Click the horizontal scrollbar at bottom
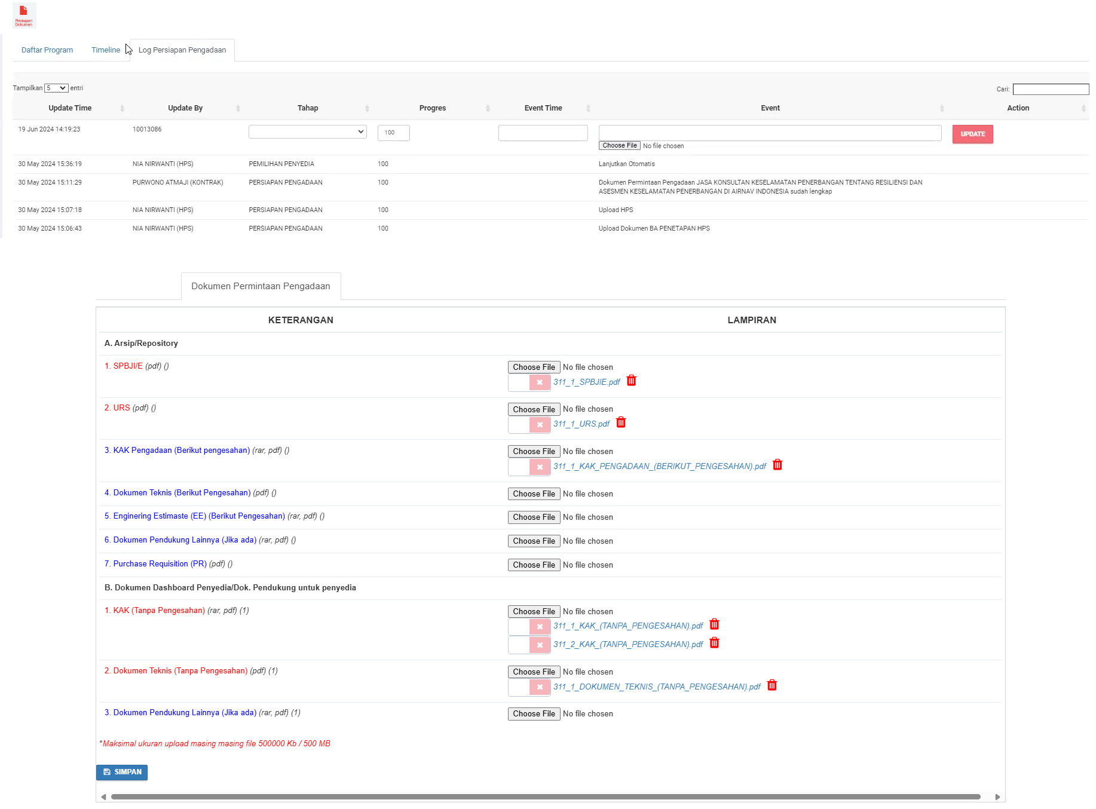 click(545, 796)
